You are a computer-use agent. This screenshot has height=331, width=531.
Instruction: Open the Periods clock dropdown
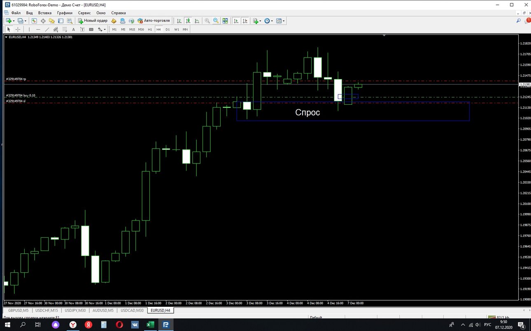pyautogui.click(x=268, y=21)
